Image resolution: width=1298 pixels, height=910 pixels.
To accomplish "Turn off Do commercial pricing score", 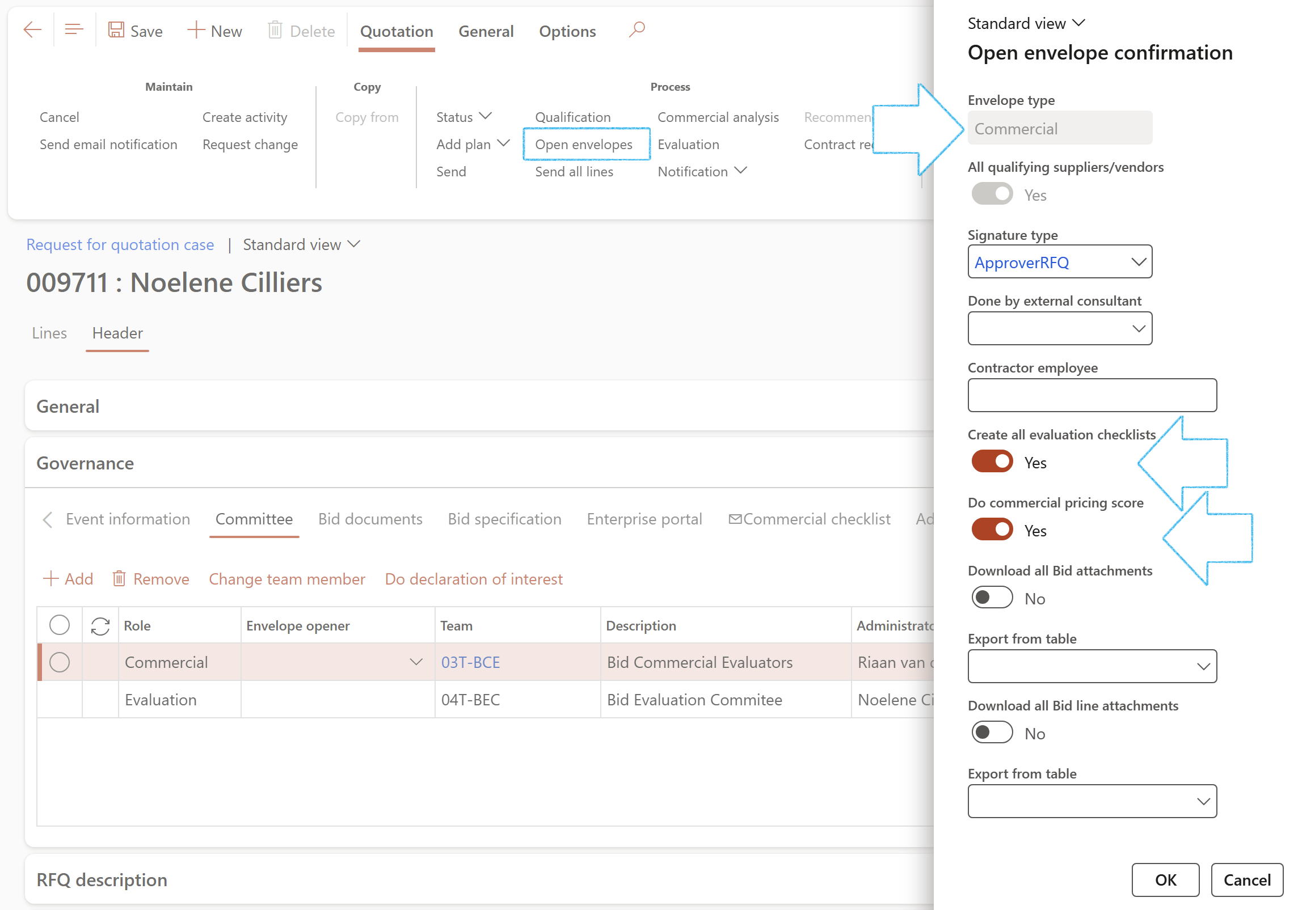I will [992, 530].
